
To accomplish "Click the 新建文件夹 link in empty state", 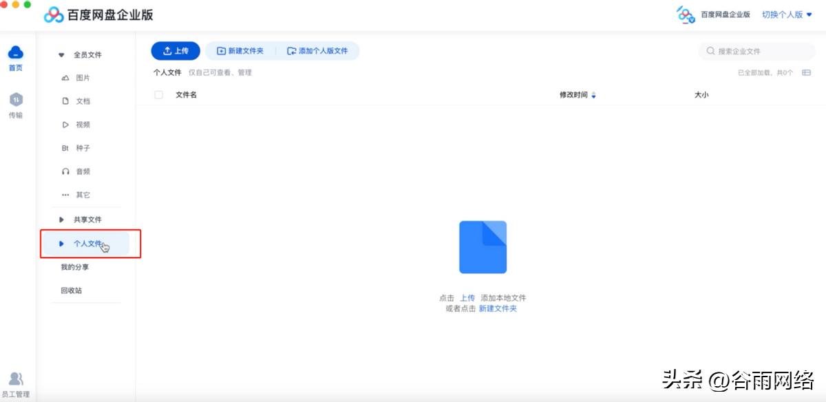I will coord(498,308).
